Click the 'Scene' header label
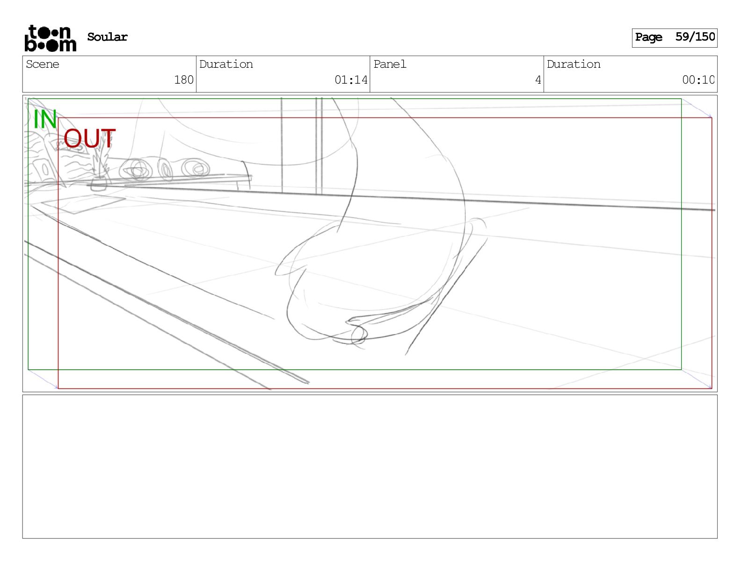This screenshot has width=741, height=572. pos(43,64)
